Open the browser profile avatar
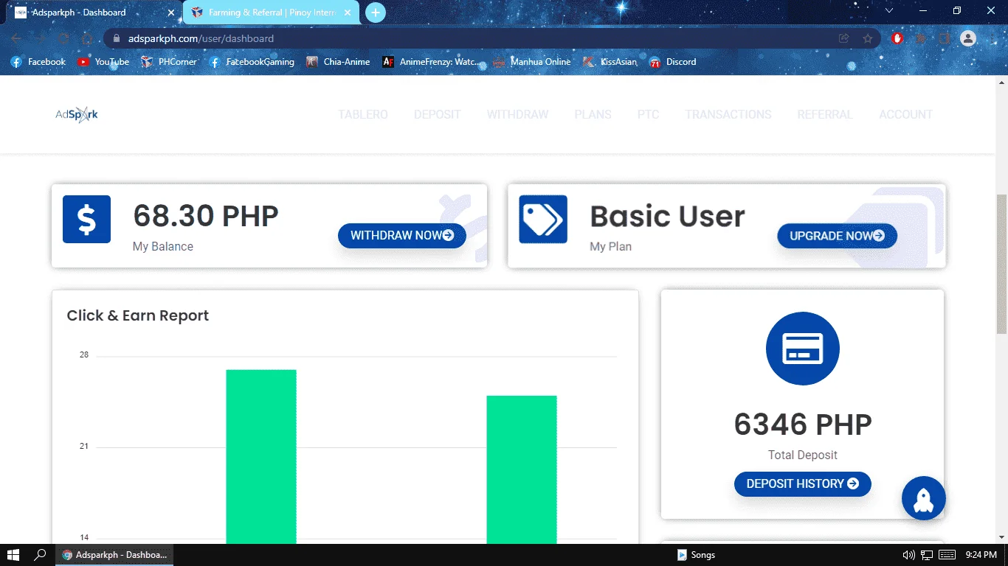Viewport: 1008px width, 566px height. [x=968, y=38]
